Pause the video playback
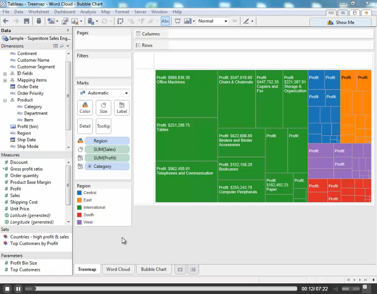 pyautogui.click(x=18, y=289)
